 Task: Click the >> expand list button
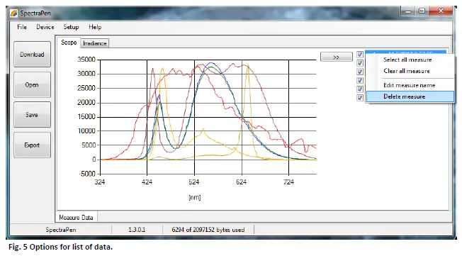click(336, 57)
